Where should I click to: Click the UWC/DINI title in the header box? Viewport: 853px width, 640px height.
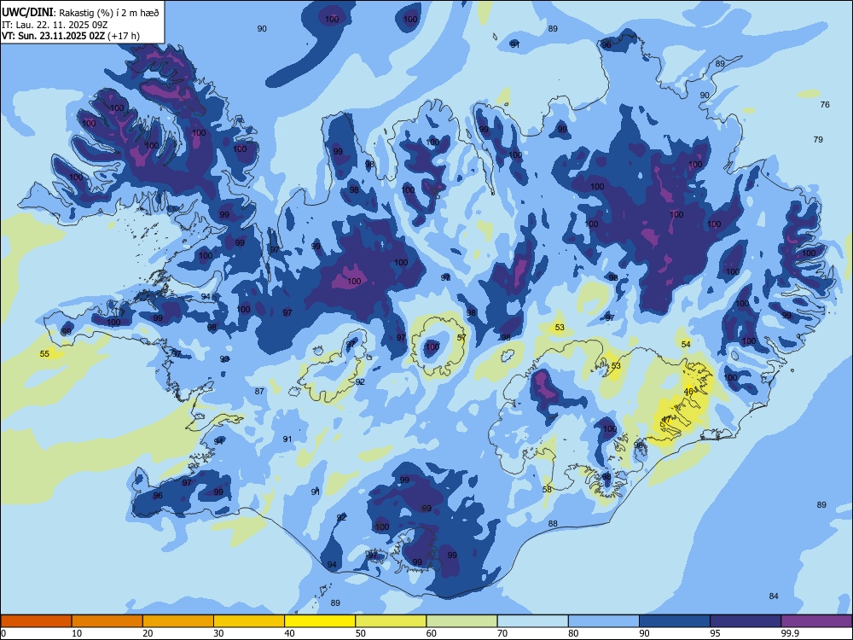(27, 12)
